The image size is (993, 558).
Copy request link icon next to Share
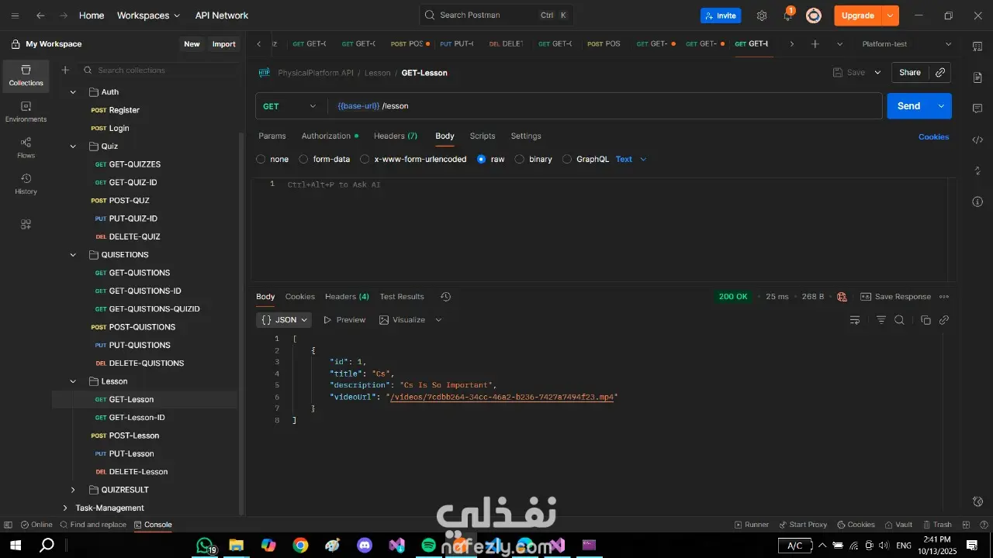pyautogui.click(x=940, y=72)
